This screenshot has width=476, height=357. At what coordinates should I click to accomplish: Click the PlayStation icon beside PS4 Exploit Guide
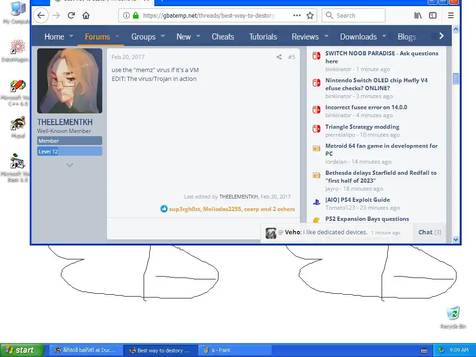(316, 202)
